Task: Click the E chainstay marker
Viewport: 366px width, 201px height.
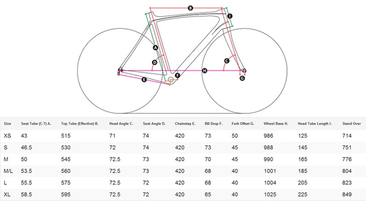Action: (x=144, y=80)
